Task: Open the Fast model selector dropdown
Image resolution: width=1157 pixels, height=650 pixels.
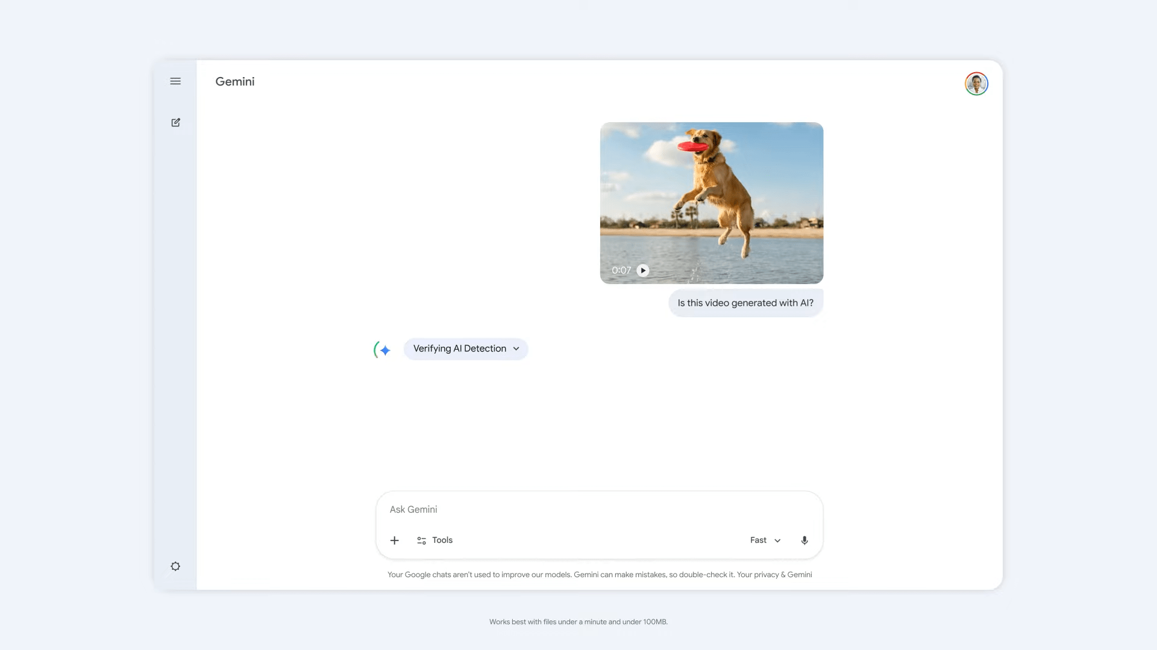Action: tap(764, 540)
